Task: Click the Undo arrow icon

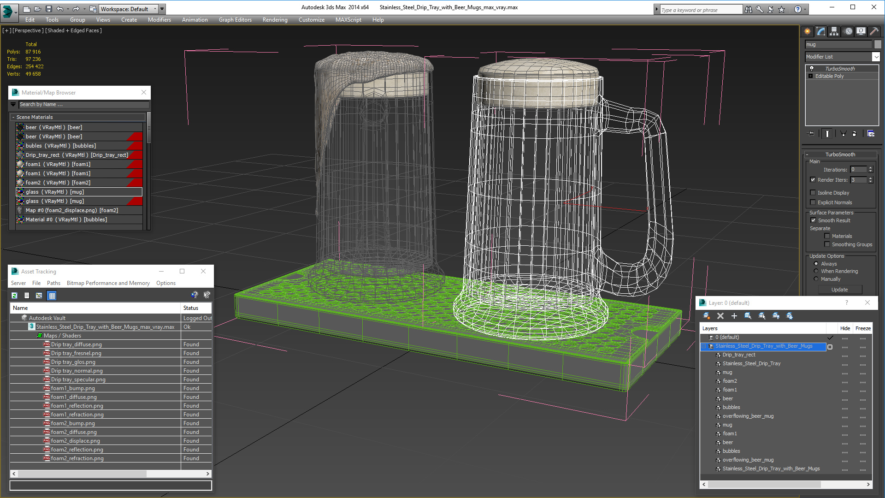Action: click(59, 9)
